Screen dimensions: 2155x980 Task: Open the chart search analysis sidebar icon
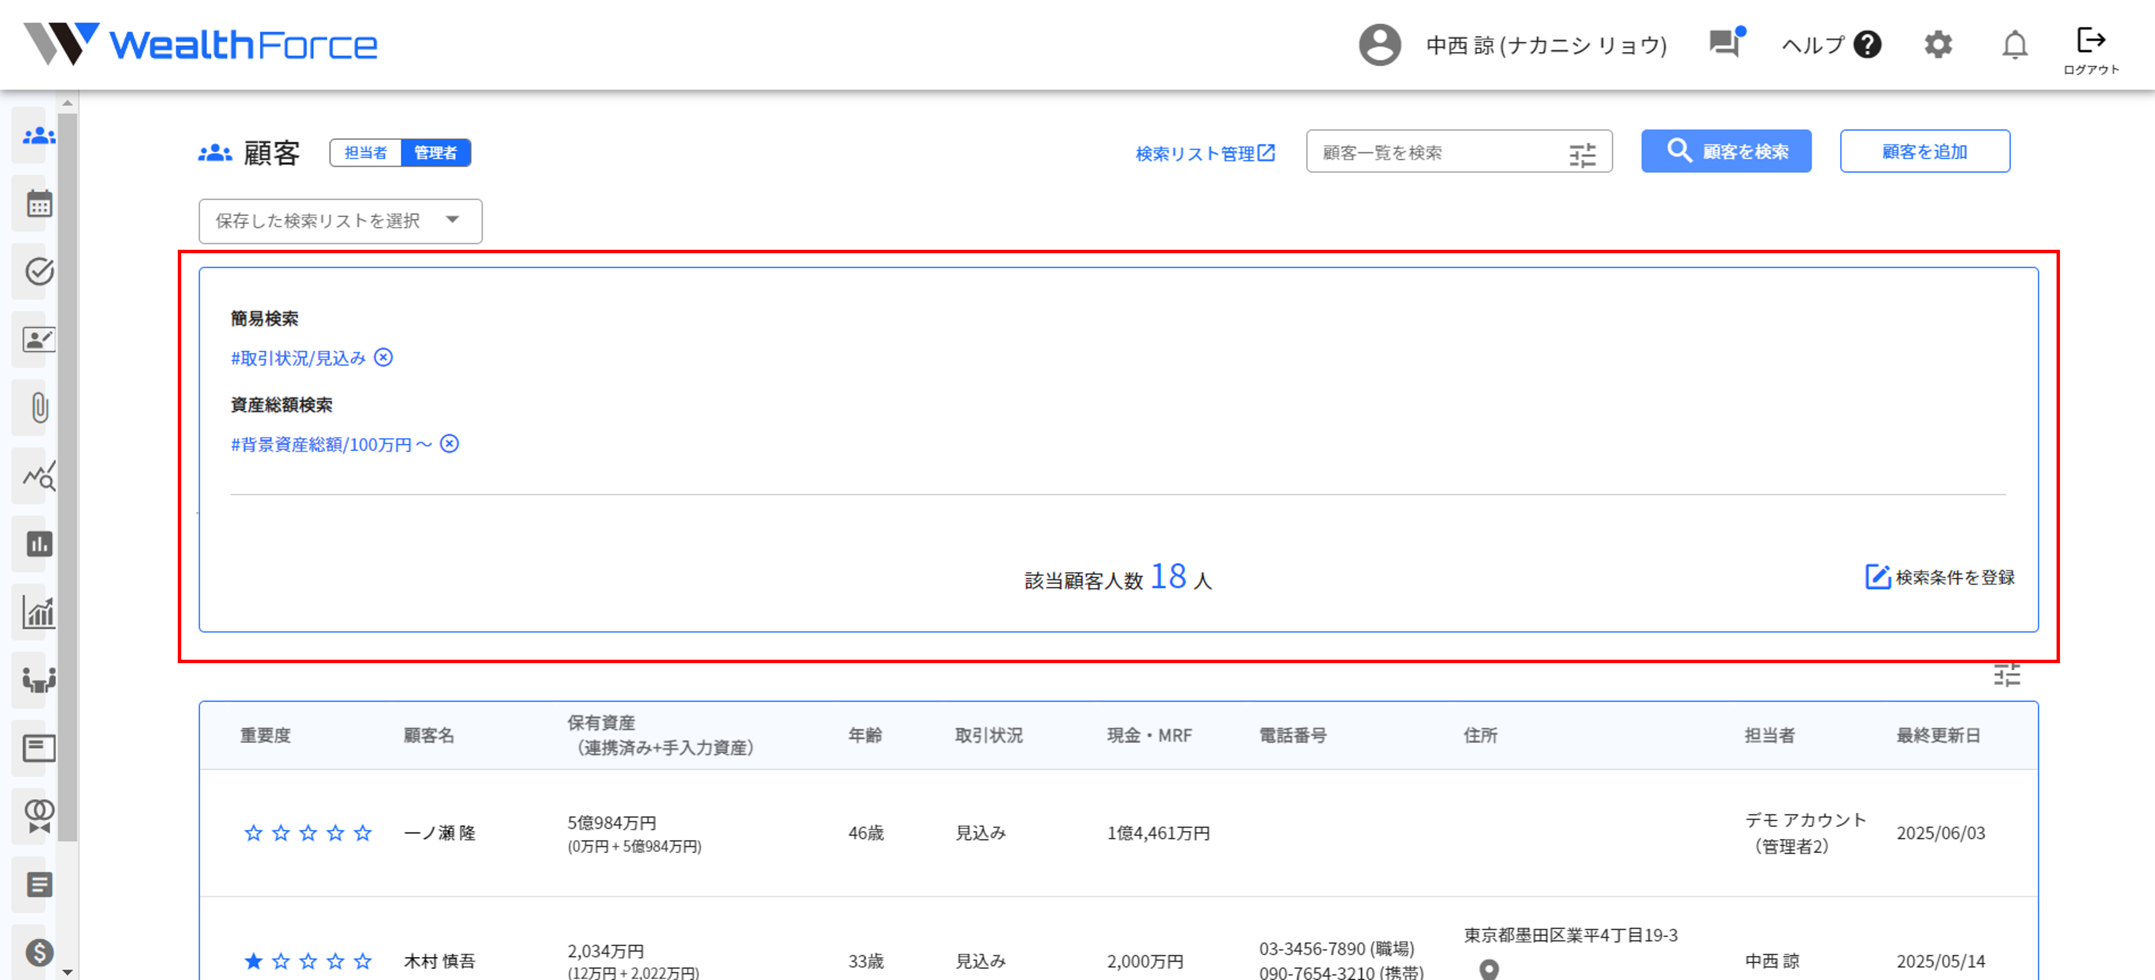39,476
